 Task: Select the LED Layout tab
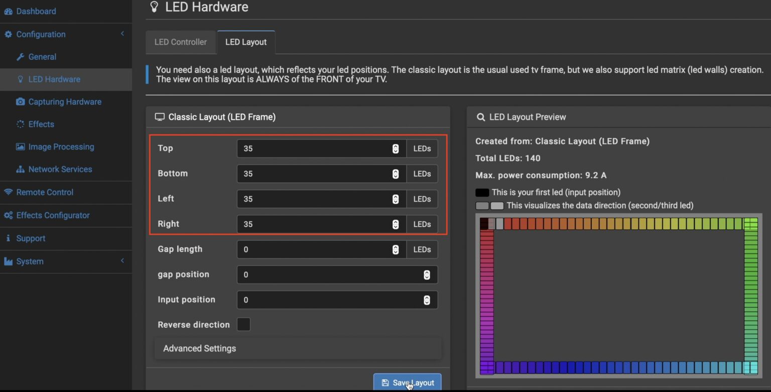[246, 42]
